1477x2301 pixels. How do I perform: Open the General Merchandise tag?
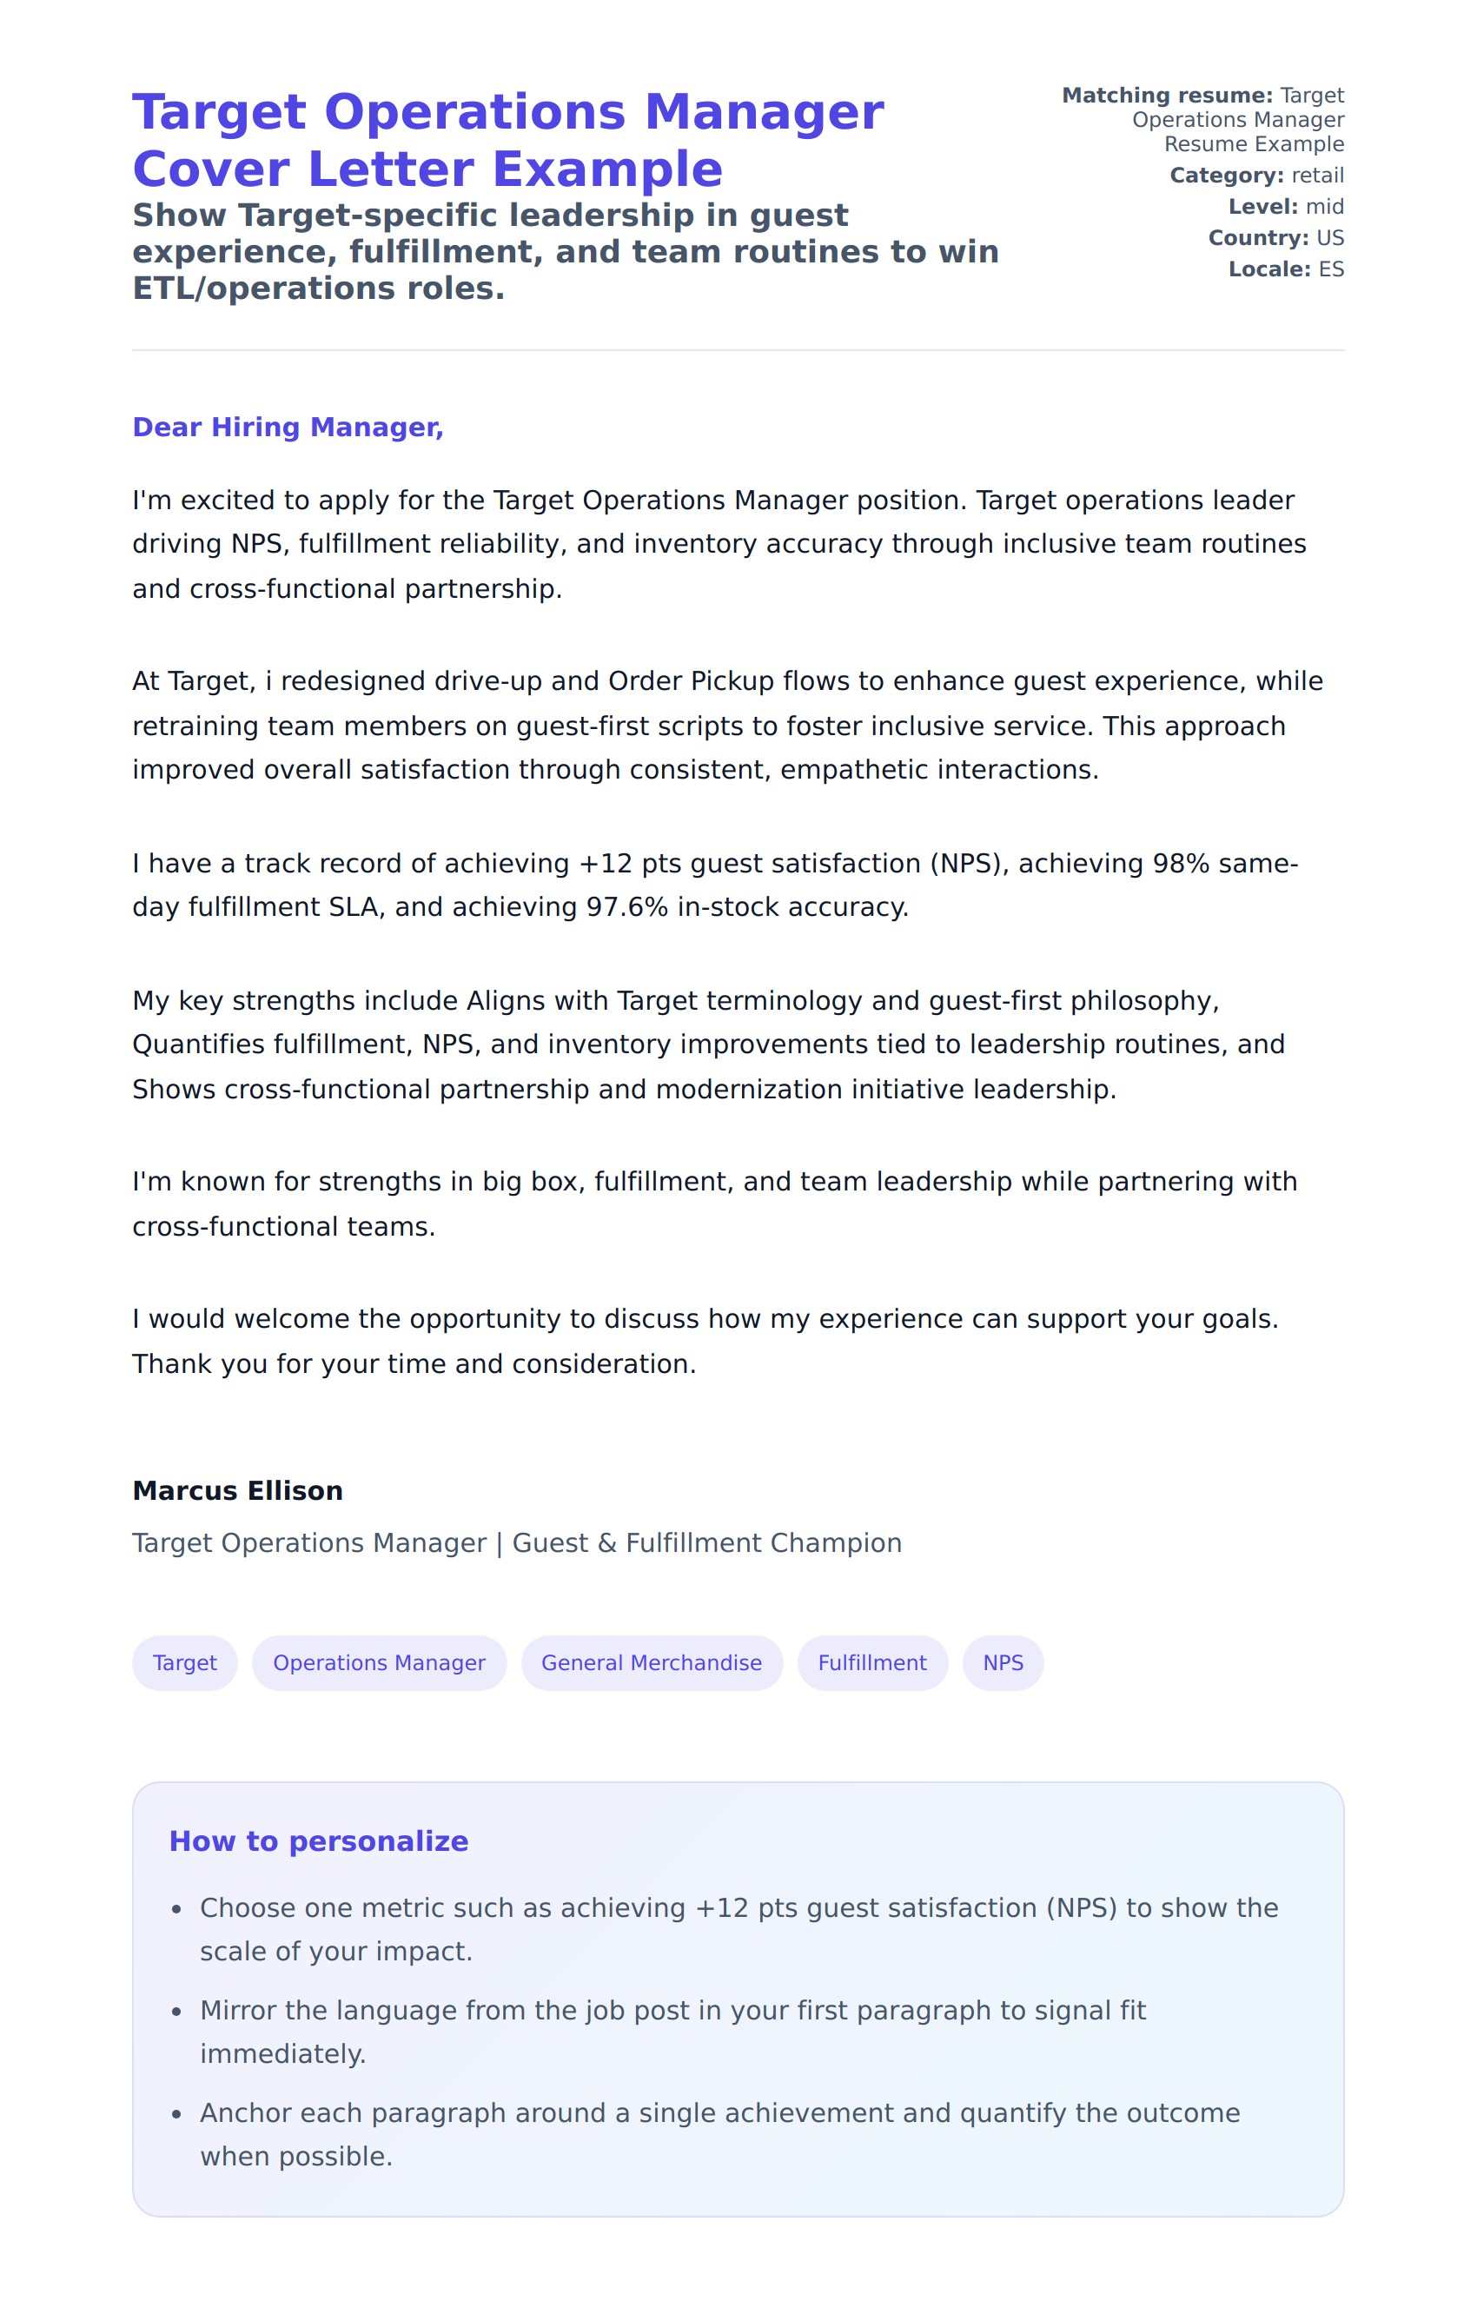[652, 1662]
